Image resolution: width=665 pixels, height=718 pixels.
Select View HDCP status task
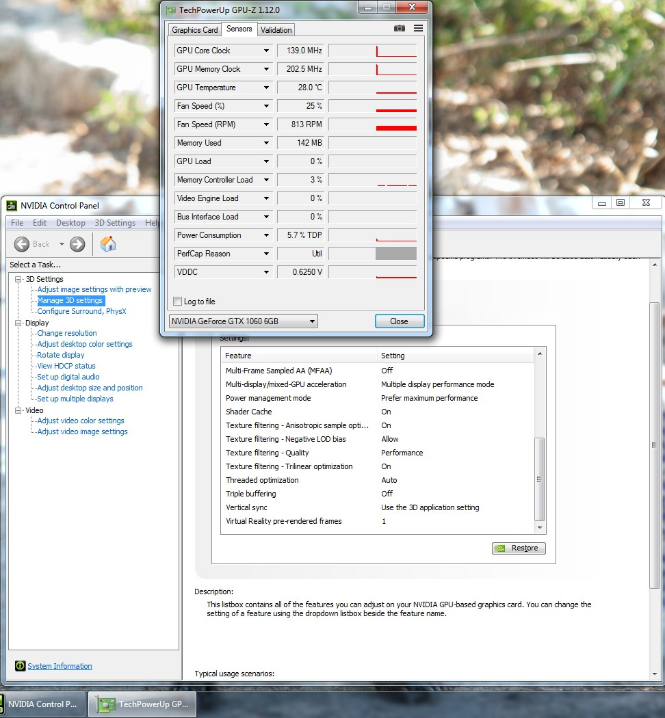click(66, 366)
